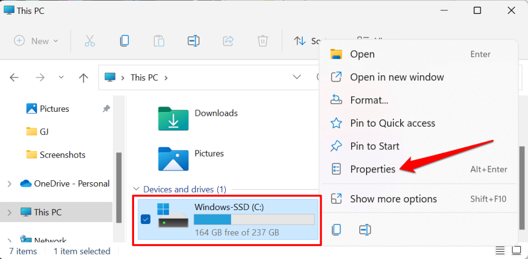Open the address bar history dropdown
The height and width of the screenshot is (259, 528).
297,78
